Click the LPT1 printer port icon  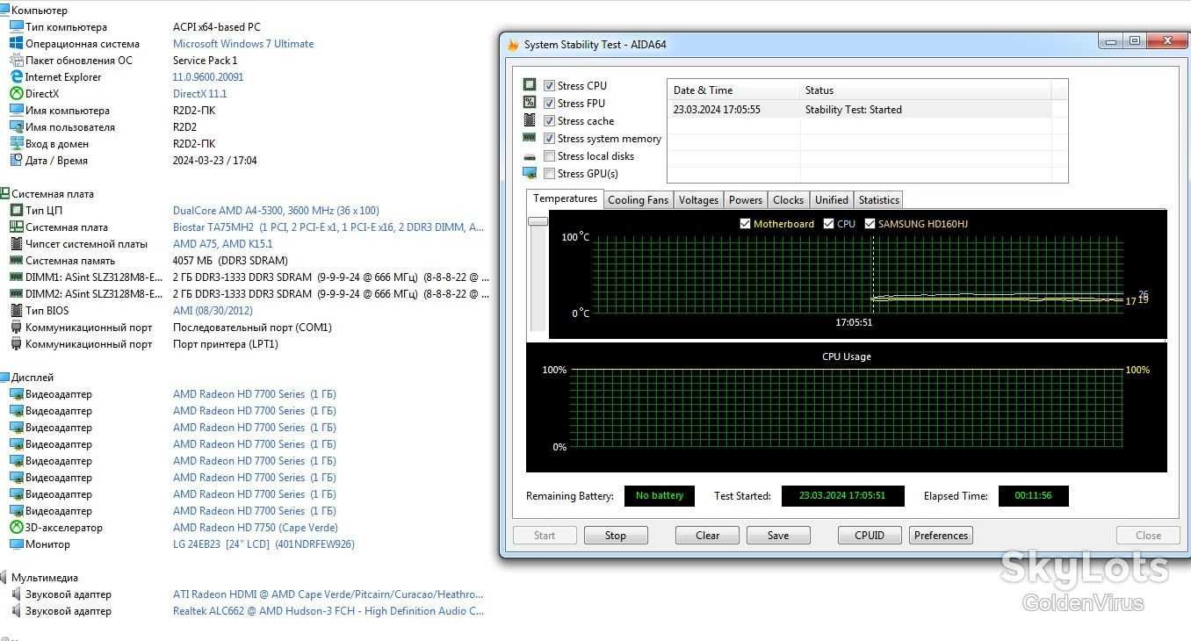(x=16, y=344)
